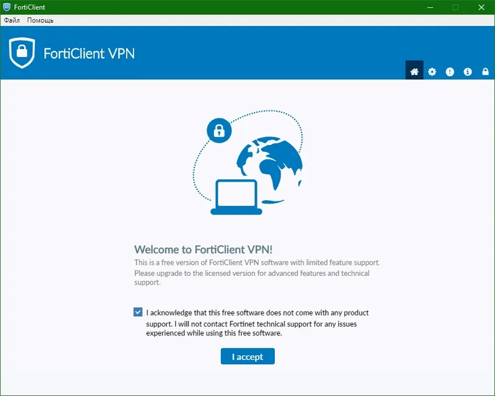Click the FortiClient VPN header text
The width and height of the screenshot is (495, 396).
(x=90, y=54)
